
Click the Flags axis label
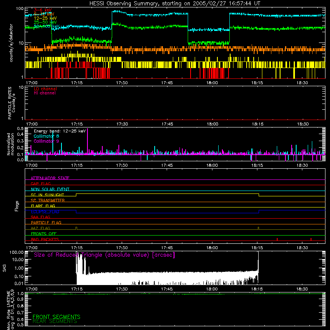pyautogui.click(x=17, y=206)
